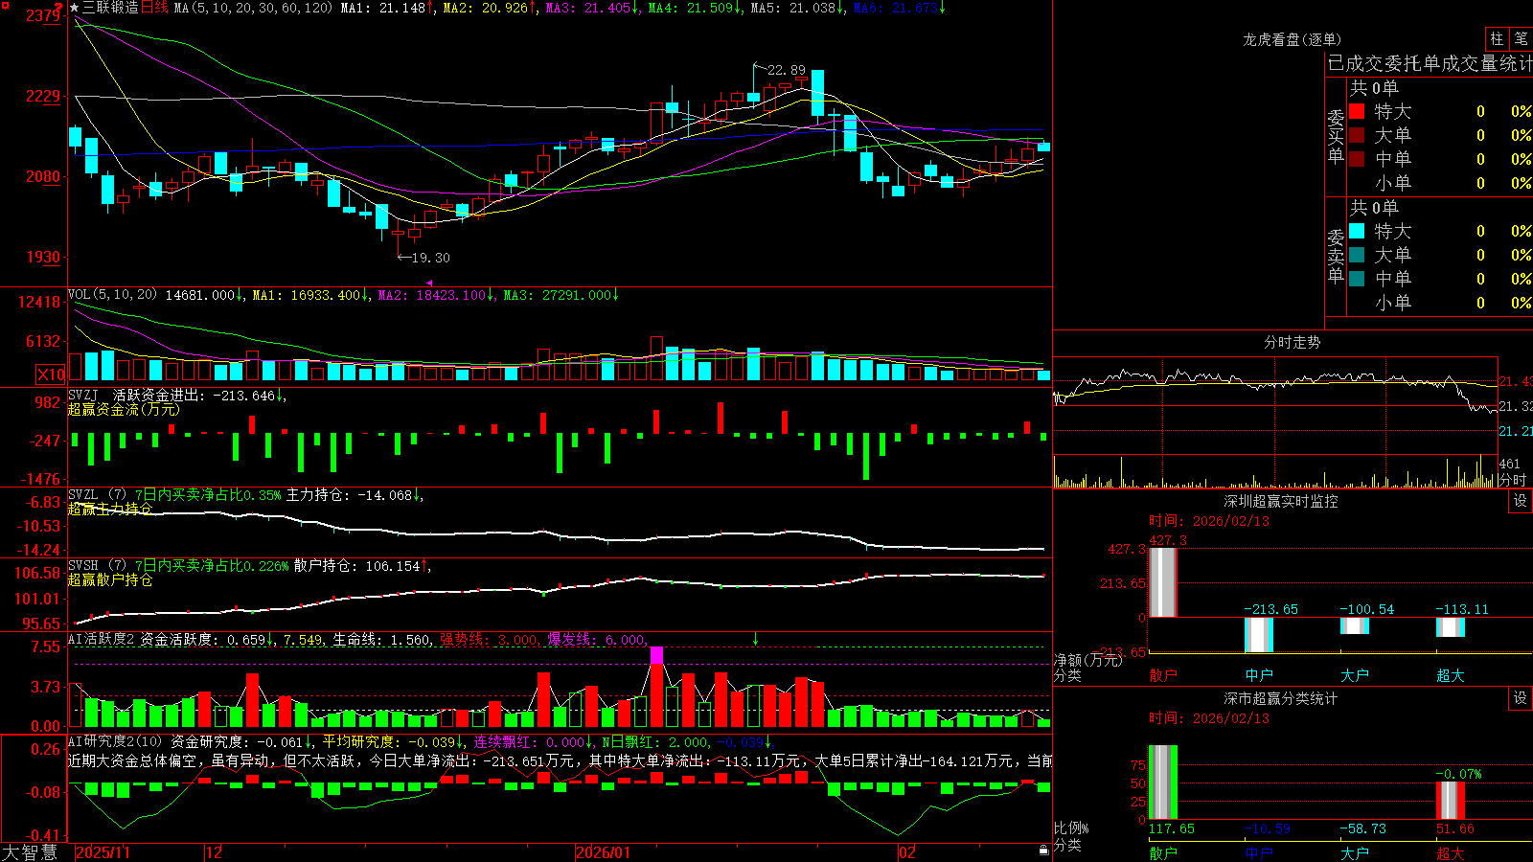Click the red 特大 swatch under 委买单
Screen dimensions: 1533x862
pyautogui.click(x=1357, y=111)
